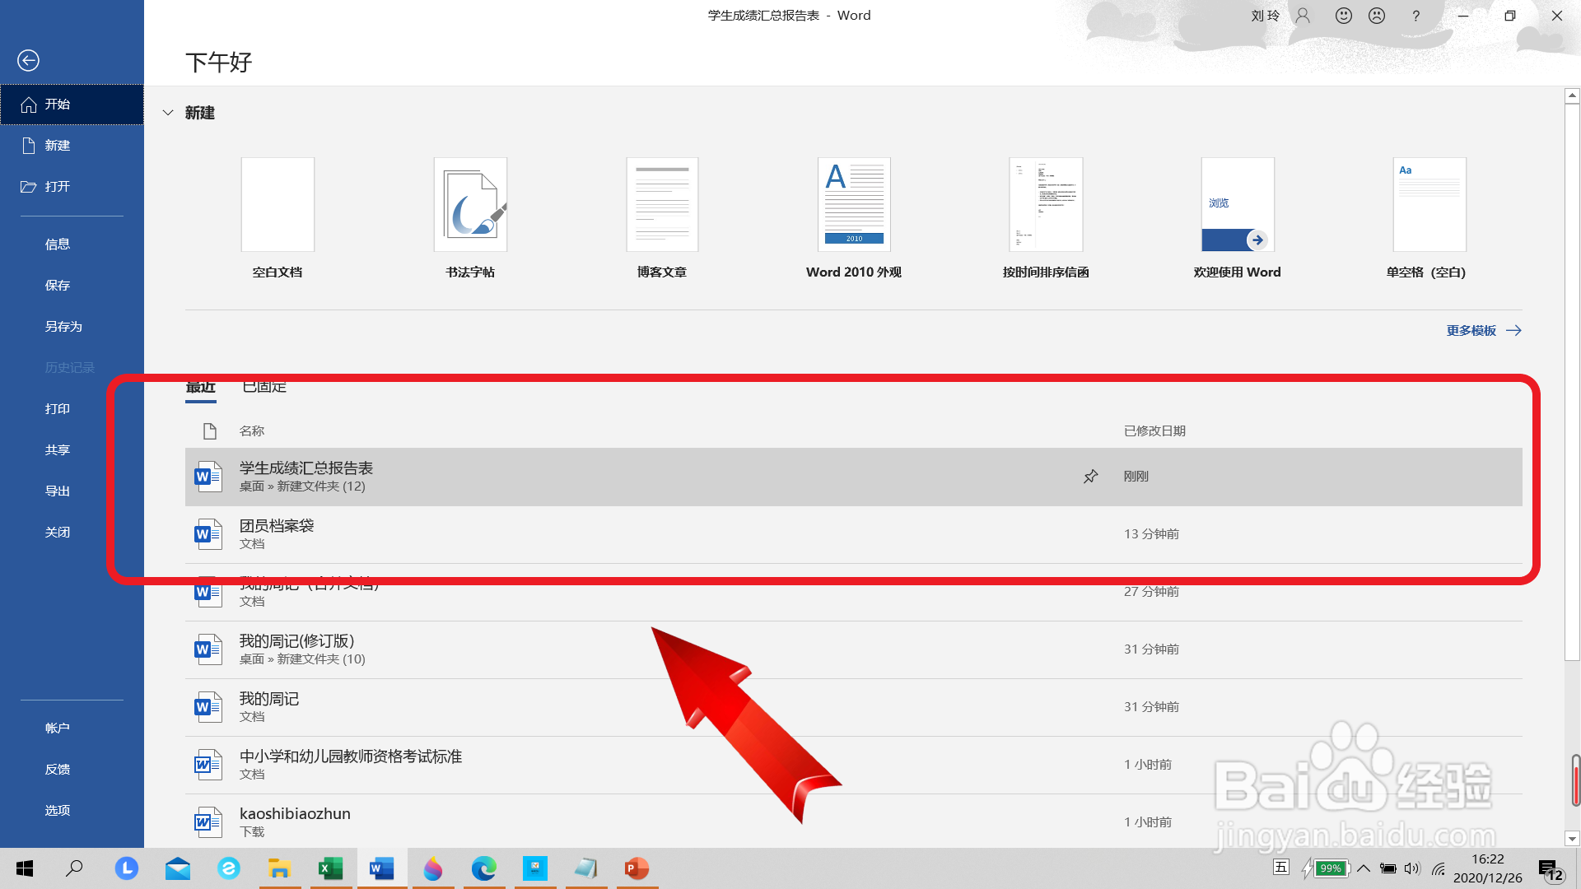
Task: Open recent file 我的周记(修订版)
Action: (853, 649)
